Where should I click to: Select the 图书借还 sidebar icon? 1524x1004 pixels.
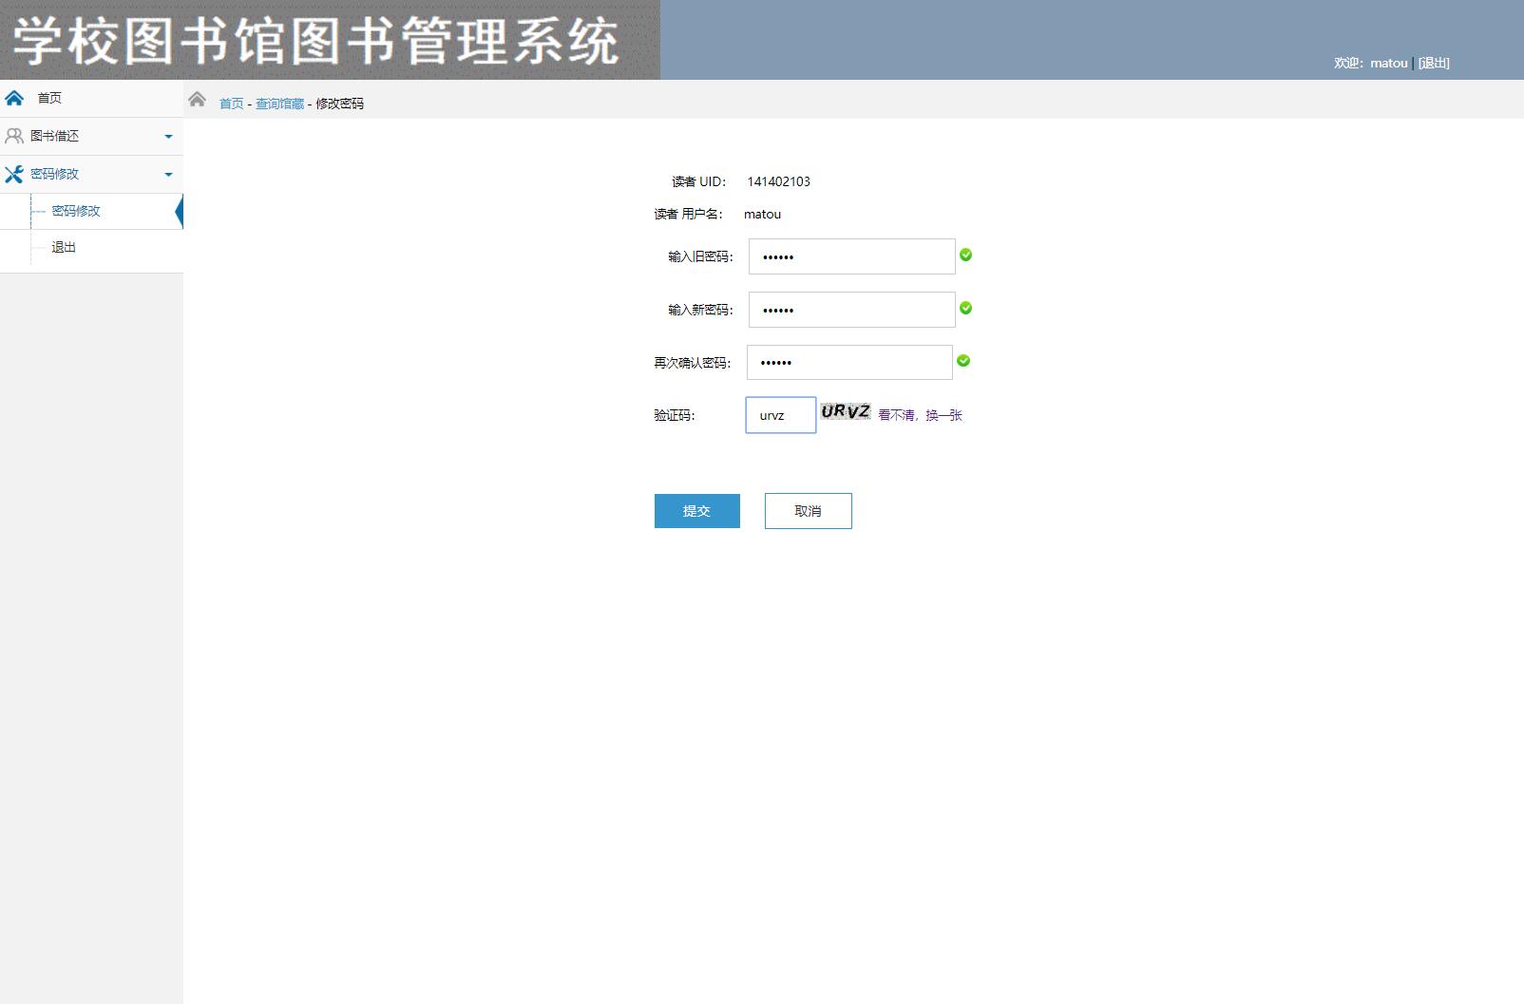coord(14,136)
